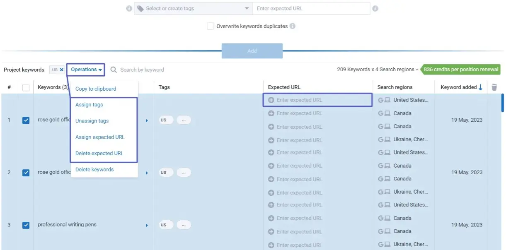Expand row 1 keyword arrow
This screenshot has width=506, height=250.
coord(147,120)
